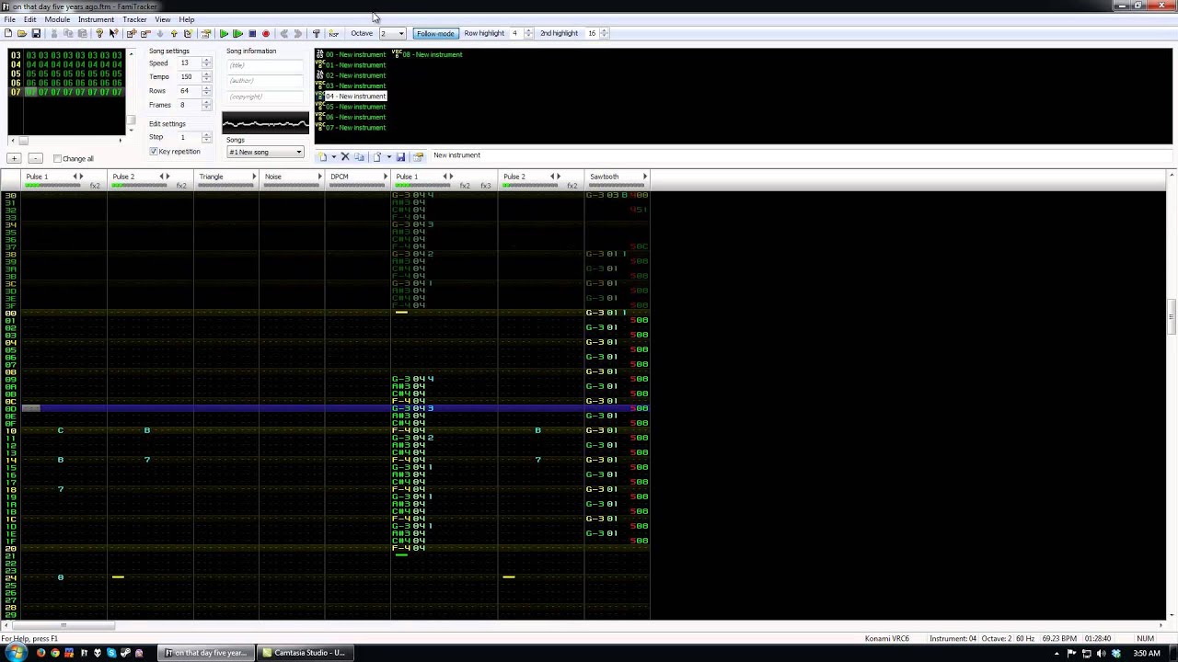Create a new document from toolbar
The image size is (1178, 662).
(x=8, y=33)
